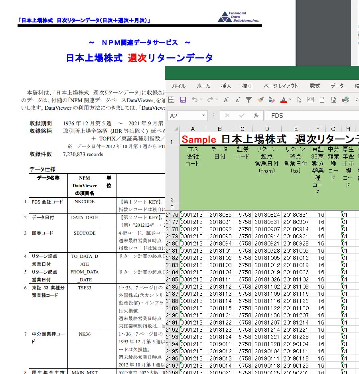Screen dimensions: 359x374
Task: Click the Insert Function fx button
Action: pyautogui.click(x=256, y=116)
